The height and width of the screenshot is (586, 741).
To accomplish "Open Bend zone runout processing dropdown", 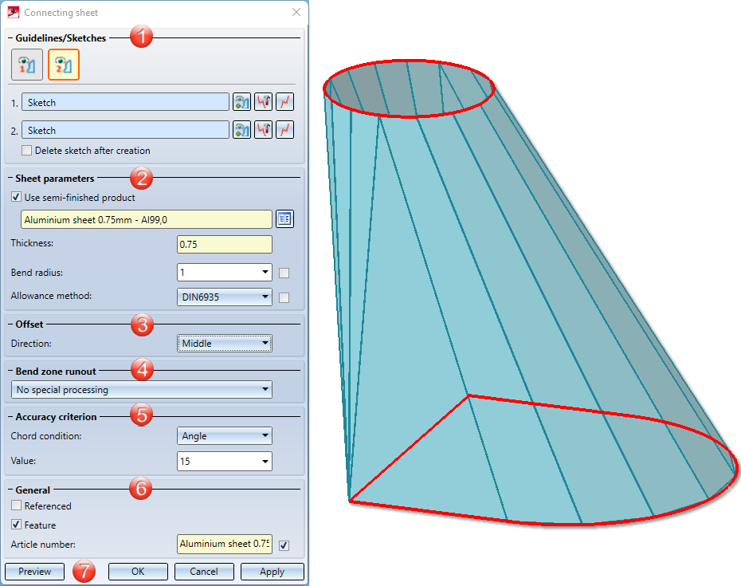I will pyautogui.click(x=142, y=390).
